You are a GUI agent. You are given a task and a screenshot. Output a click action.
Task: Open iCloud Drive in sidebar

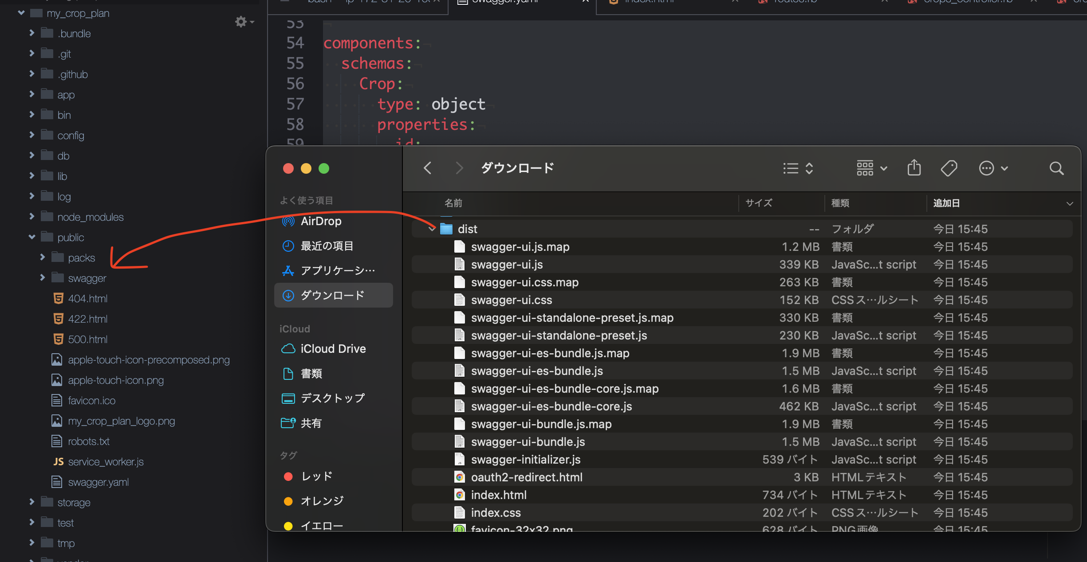(x=333, y=349)
